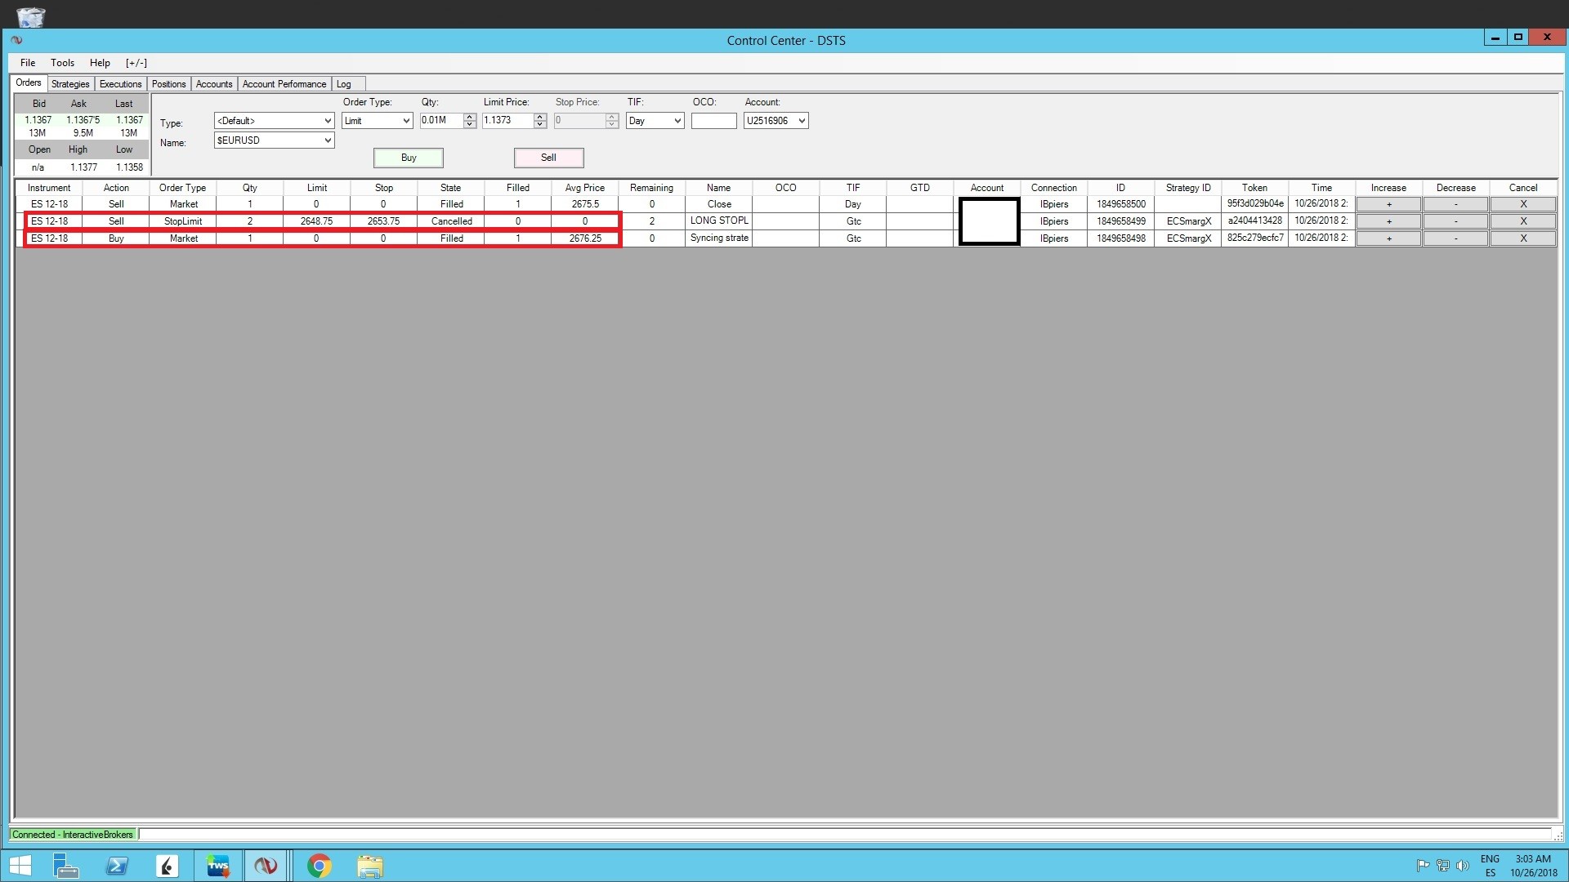The width and height of the screenshot is (1569, 882).
Task: Click the volume speaker tray icon
Action: (1462, 866)
